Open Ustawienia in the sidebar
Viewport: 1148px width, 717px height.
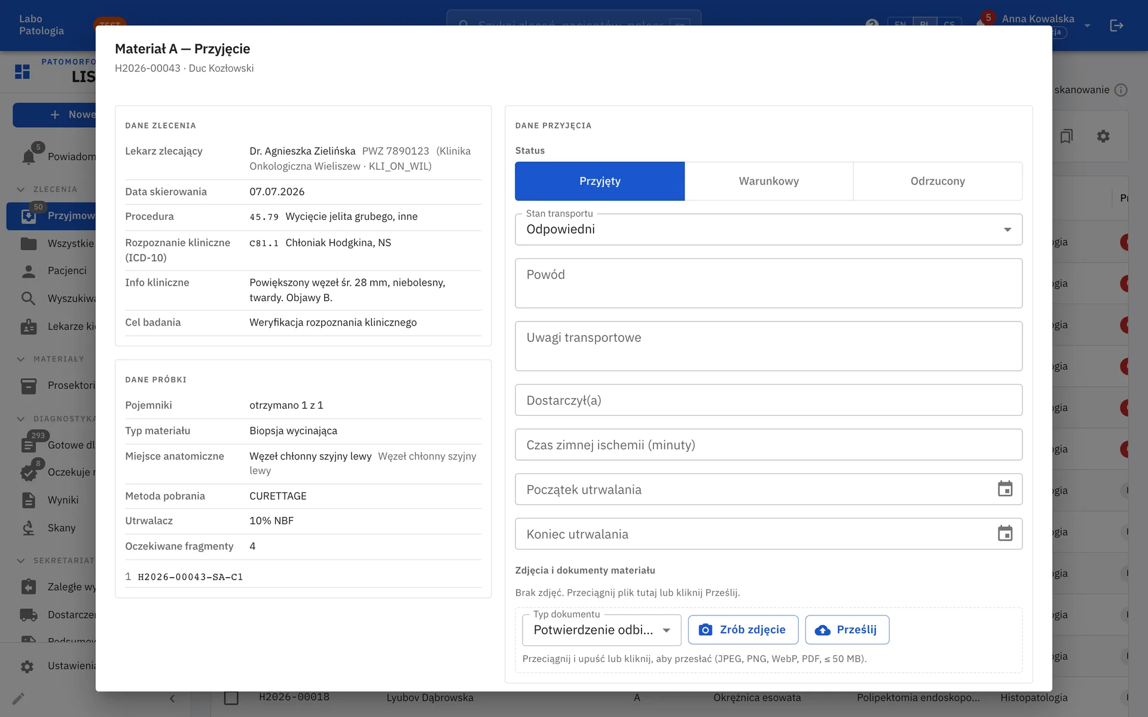[x=51, y=666]
